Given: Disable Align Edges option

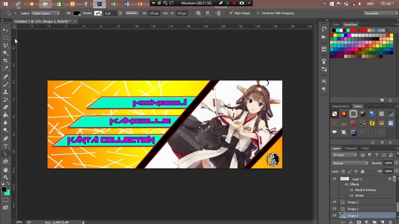Looking at the screenshot, I should pos(231,13).
